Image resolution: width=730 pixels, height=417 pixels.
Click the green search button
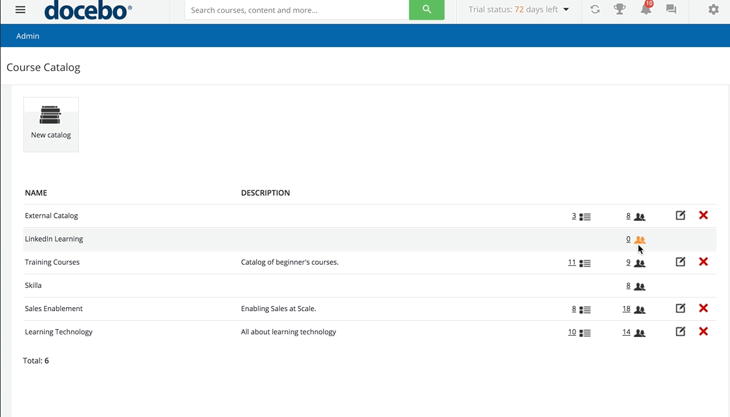427,10
